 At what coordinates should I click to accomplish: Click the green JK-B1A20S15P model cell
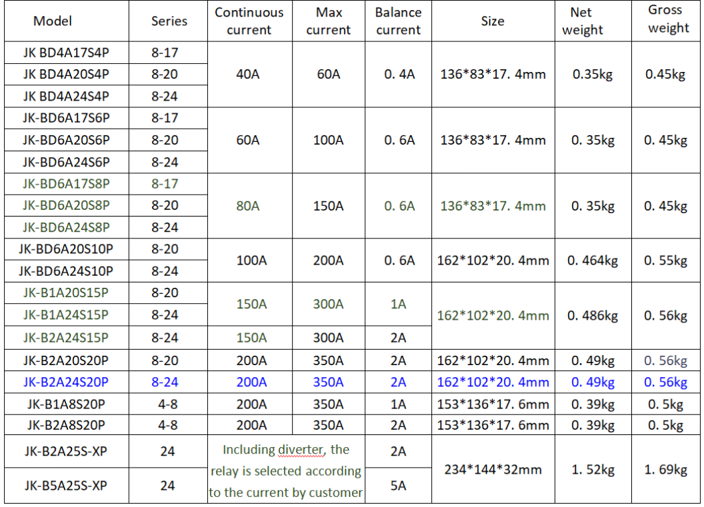pyautogui.click(x=66, y=293)
